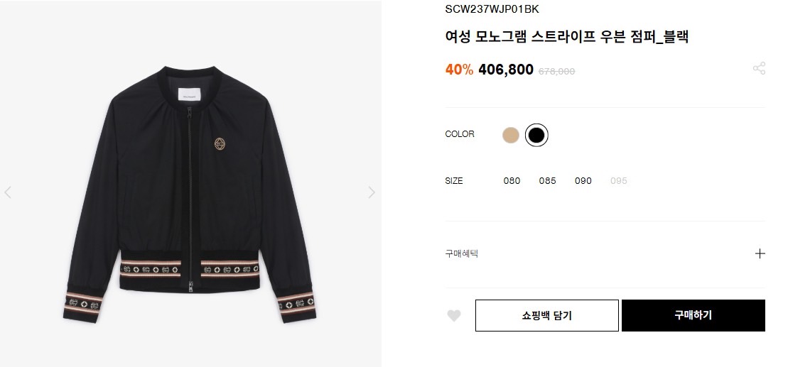The height and width of the screenshot is (367, 788).
Task: Select the black color swatch
Action: point(536,135)
